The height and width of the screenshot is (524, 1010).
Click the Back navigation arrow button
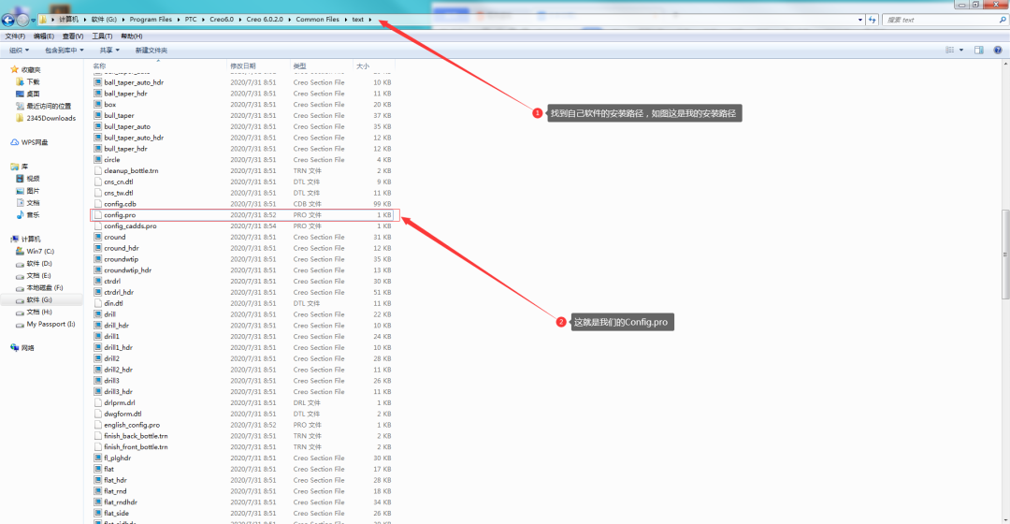(8, 20)
